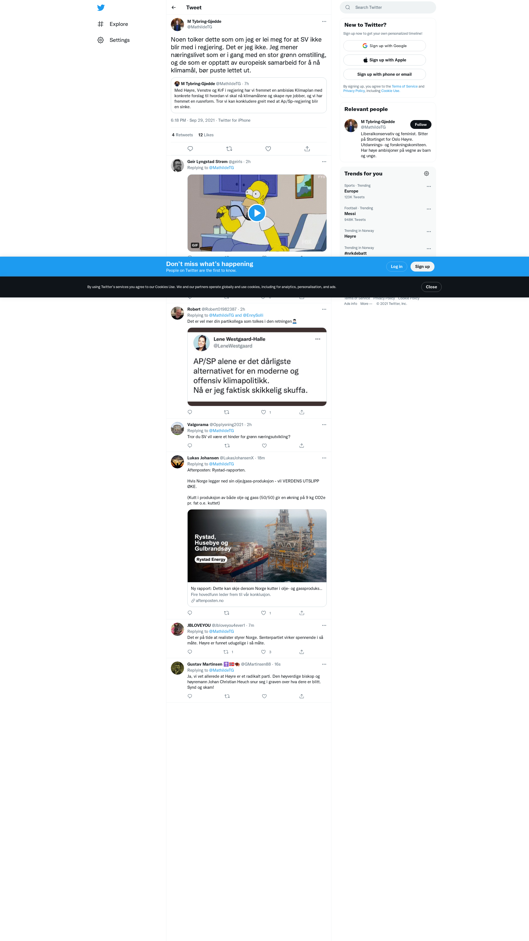Open more options on JBLOVEYOU's reply
529x941 pixels.
(324, 625)
